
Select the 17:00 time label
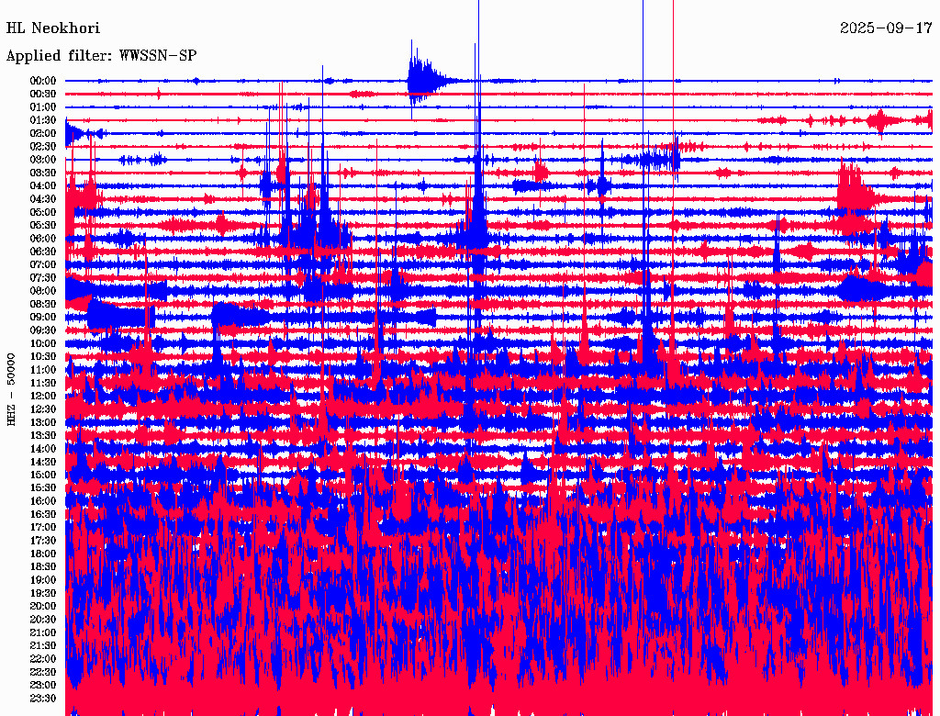pyautogui.click(x=43, y=528)
